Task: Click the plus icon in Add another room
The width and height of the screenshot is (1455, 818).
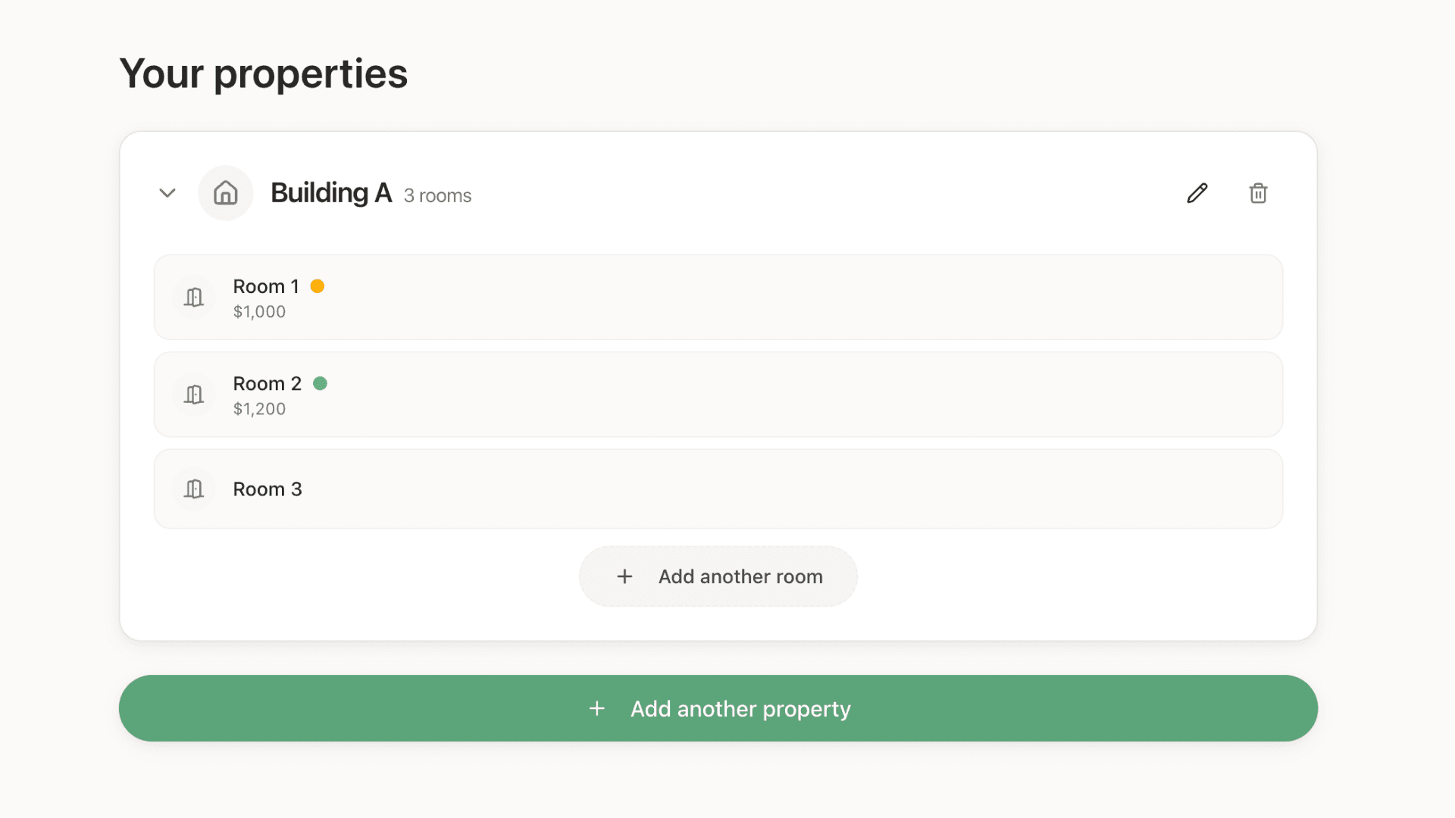Action: pos(624,576)
